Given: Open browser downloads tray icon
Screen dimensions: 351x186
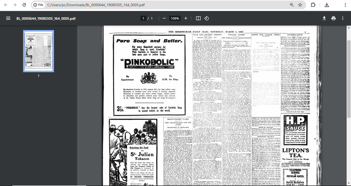Looking at the screenshot, I should pos(327,5).
